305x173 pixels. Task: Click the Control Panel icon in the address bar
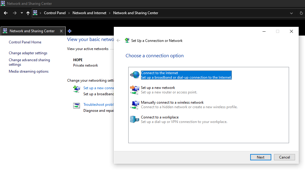pyautogui.click(x=35, y=13)
